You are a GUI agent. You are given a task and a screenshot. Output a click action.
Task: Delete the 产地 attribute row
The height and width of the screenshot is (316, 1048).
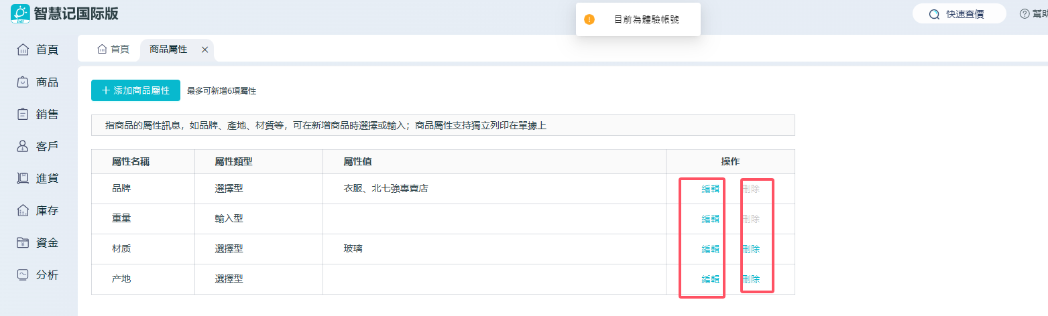751,279
